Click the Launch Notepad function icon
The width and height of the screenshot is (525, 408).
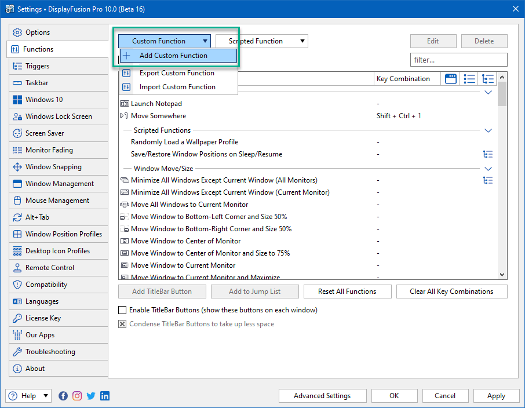tap(124, 104)
